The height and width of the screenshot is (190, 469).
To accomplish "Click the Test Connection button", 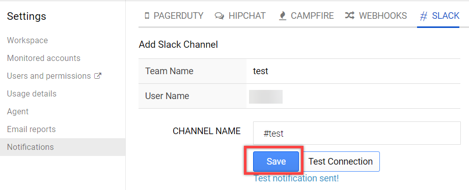I will (341, 162).
